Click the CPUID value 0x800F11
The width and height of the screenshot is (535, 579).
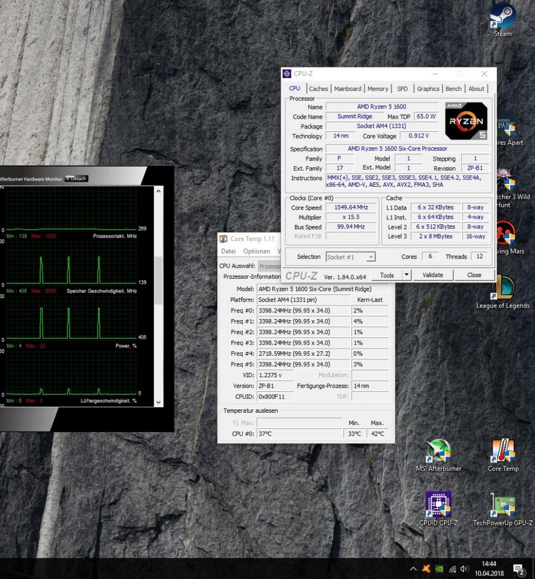275,397
